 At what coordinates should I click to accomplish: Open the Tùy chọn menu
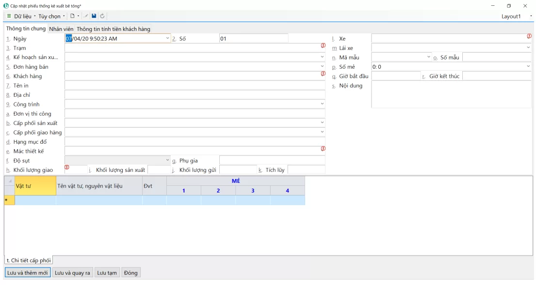click(x=49, y=16)
